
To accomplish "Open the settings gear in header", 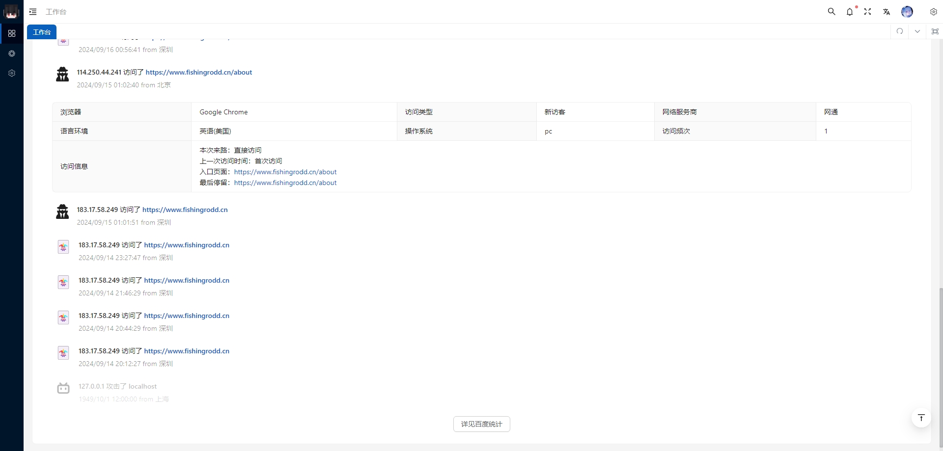I will (934, 12).
